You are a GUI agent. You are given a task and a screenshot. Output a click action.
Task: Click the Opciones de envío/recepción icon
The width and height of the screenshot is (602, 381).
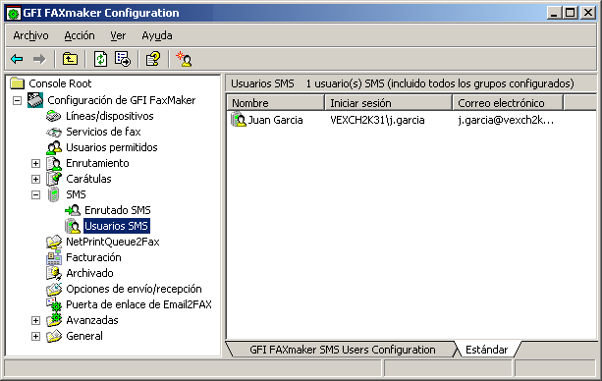click(x=54, y=290)
